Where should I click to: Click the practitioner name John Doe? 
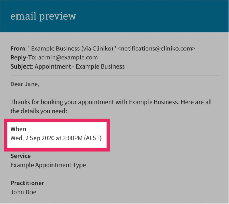click(23, 192)
